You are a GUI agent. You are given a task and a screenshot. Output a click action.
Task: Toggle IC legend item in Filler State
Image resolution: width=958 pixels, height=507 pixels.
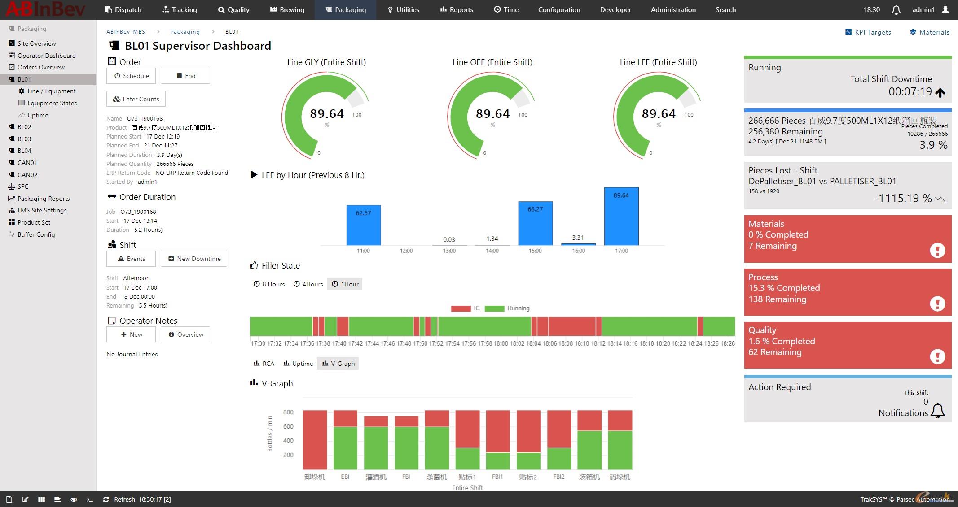click(x=466, y=308)
